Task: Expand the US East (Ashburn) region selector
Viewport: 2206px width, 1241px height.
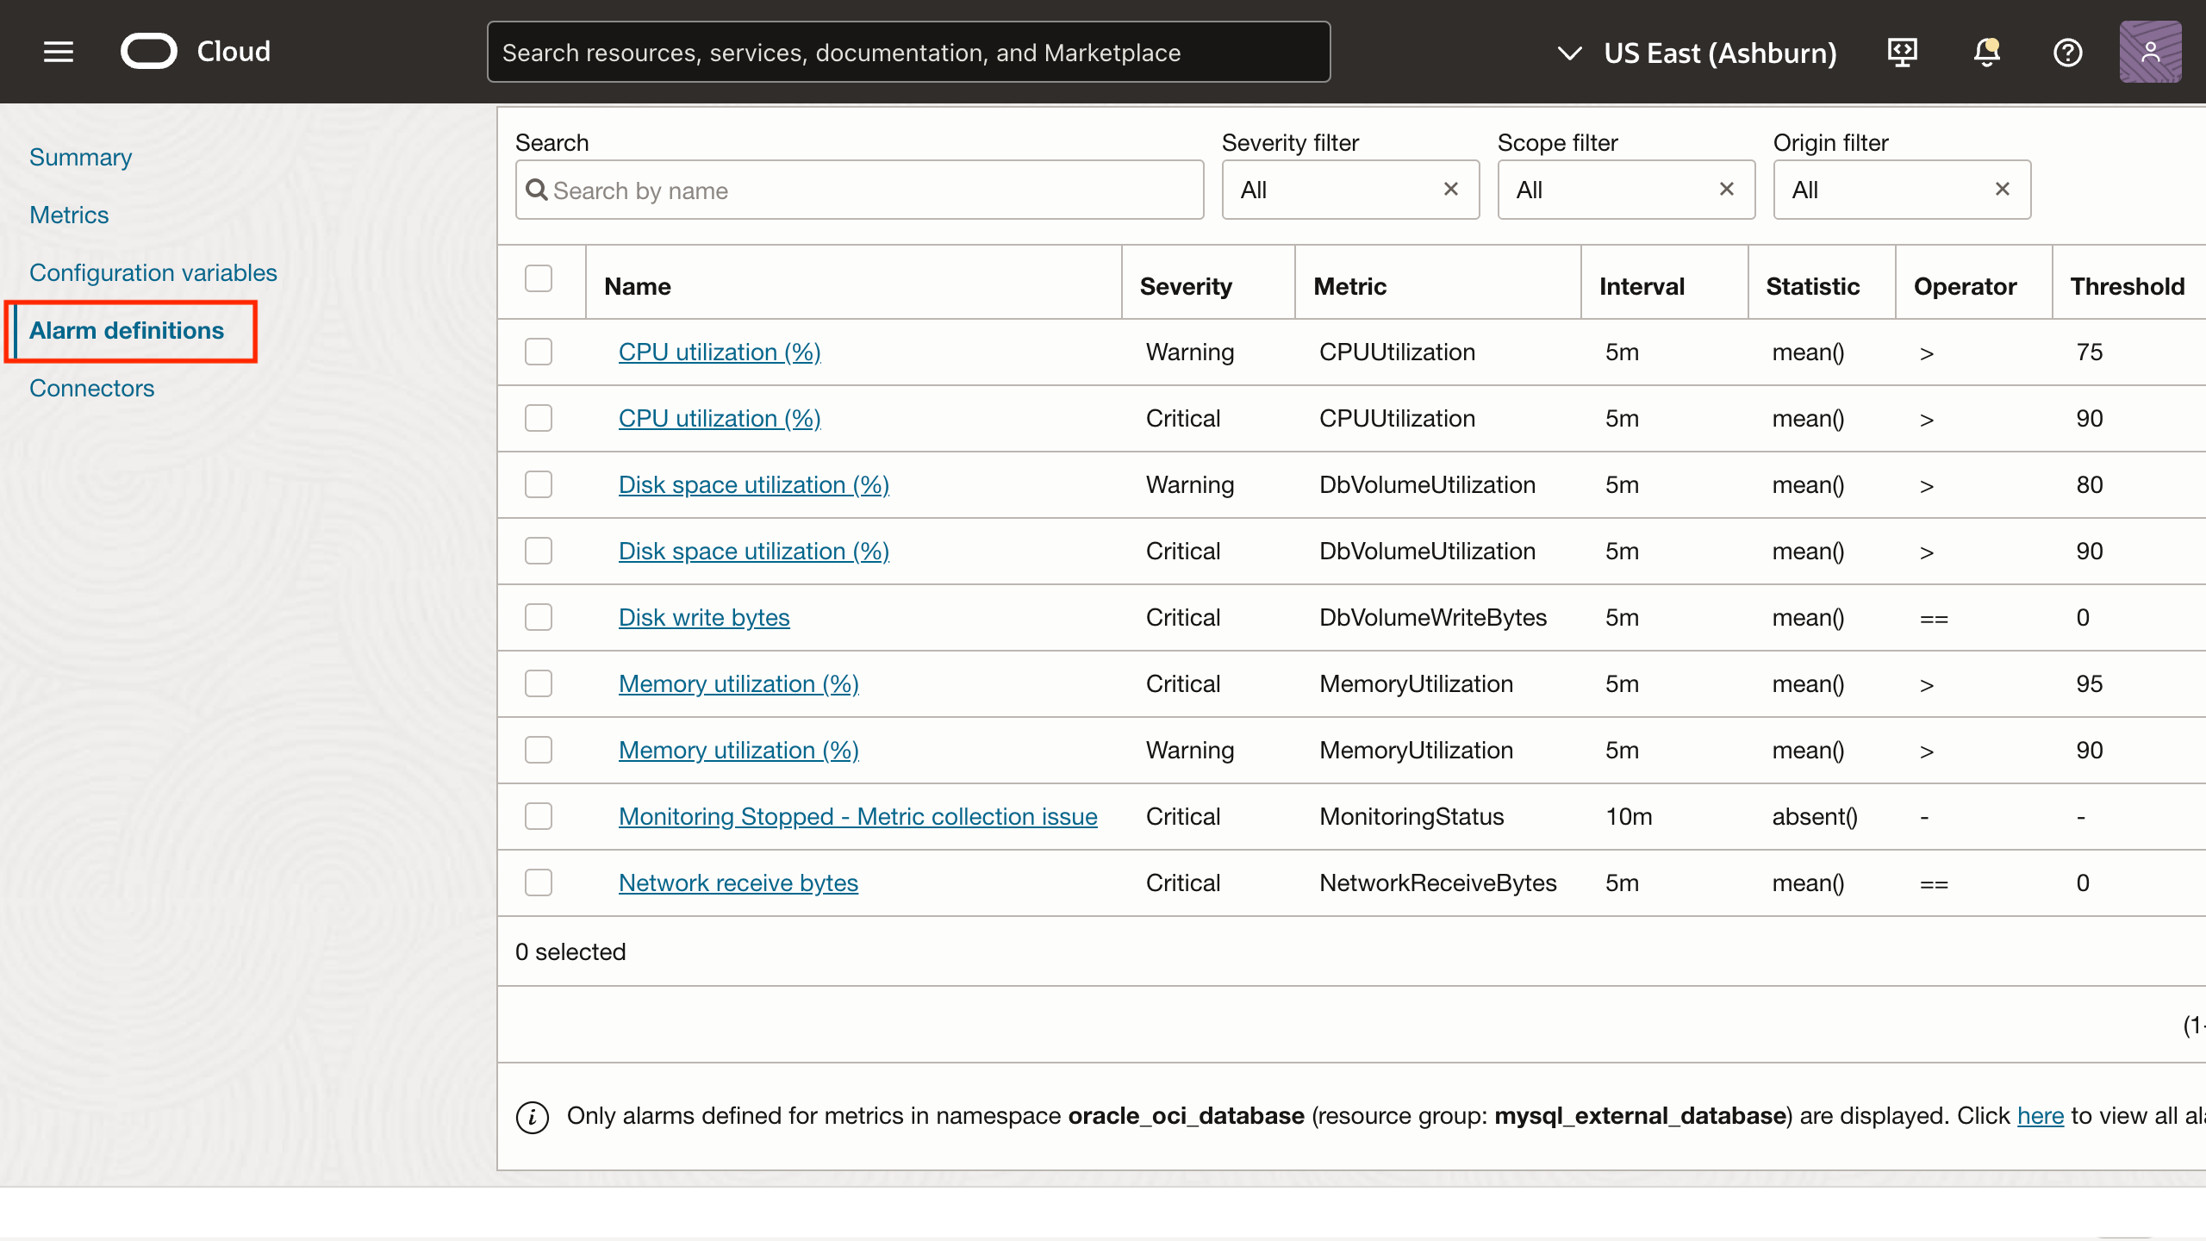Action: point(1696,53)
